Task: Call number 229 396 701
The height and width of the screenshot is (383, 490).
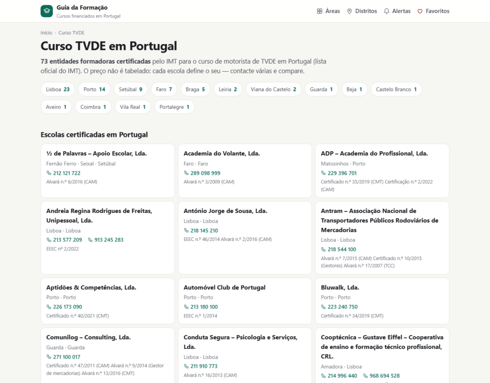Action: (339, 173)
